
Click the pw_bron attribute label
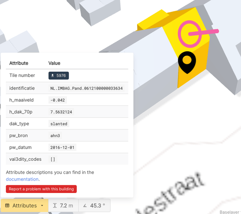coord(19,136)
